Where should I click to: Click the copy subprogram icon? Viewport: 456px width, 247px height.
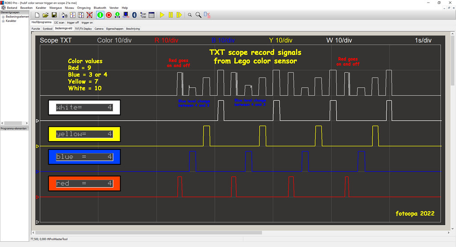point(81,15)
